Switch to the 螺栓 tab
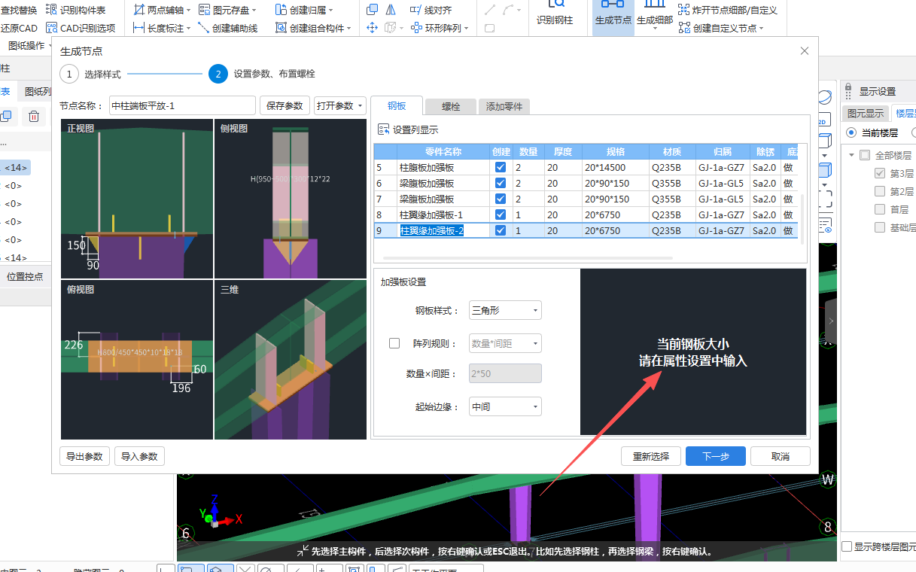This screenshot has width=916, height=572. (x=450, y=106)
